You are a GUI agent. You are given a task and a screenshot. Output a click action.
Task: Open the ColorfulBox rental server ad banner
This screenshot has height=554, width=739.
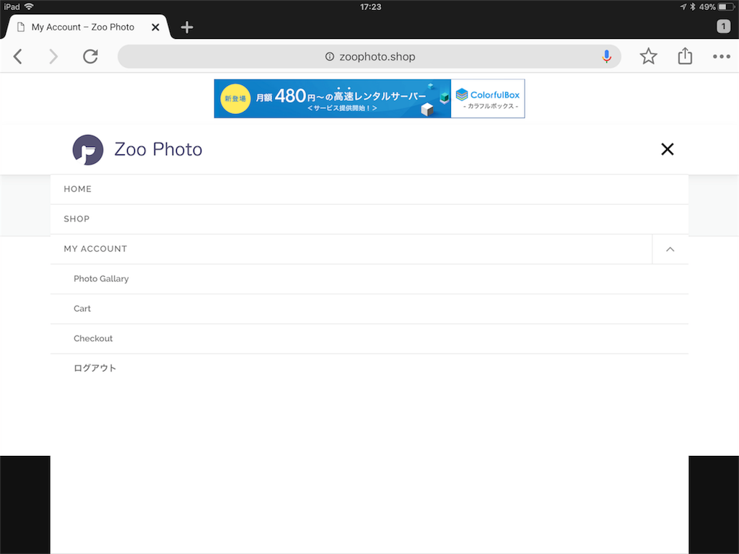coord(369,98)
